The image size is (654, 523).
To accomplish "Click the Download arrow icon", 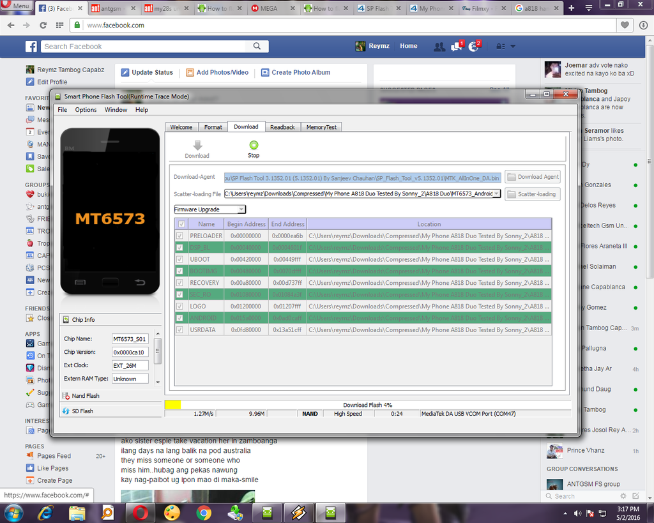I will (197, 146).
